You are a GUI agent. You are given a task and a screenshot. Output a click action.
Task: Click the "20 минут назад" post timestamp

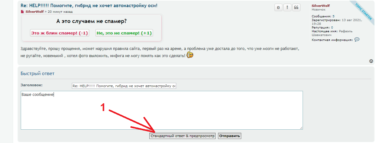tap(60, 12)
